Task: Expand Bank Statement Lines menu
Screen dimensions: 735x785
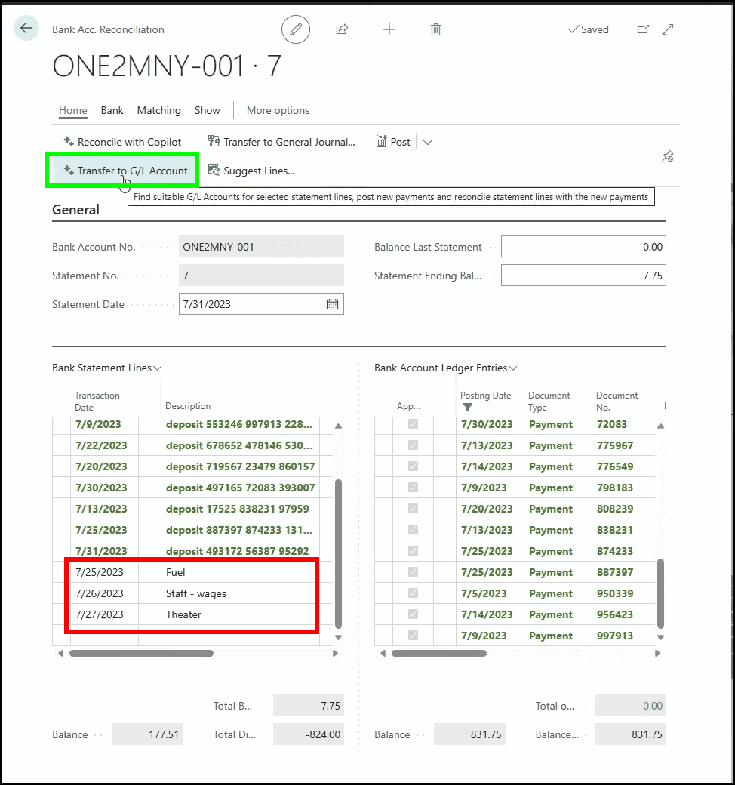Action: point(158,368)
